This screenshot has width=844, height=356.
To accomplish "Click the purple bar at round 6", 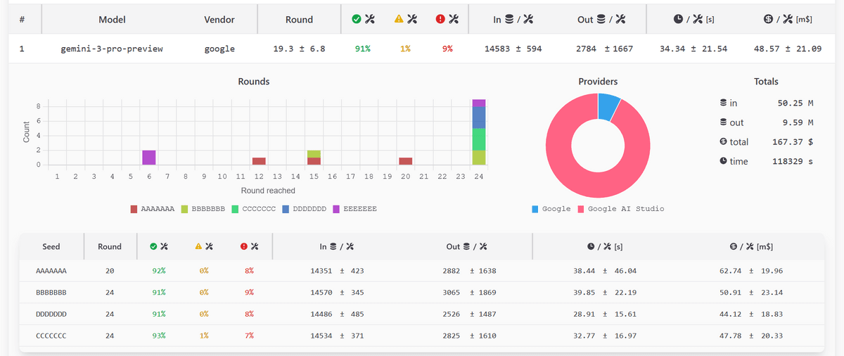I will [148, 158].
